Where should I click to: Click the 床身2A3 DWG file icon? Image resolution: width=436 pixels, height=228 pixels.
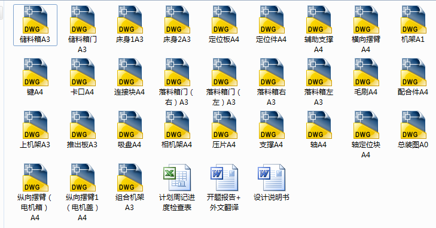[177, 20]
